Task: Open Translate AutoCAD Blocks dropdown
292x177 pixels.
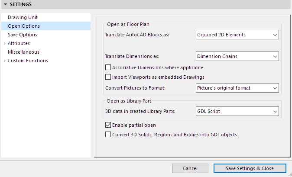Action: point(237,34)
